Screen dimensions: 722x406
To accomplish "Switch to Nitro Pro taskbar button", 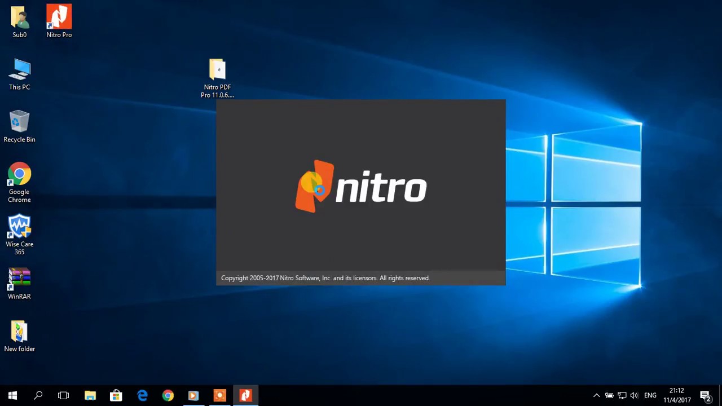I will click(x=245, y=395).
